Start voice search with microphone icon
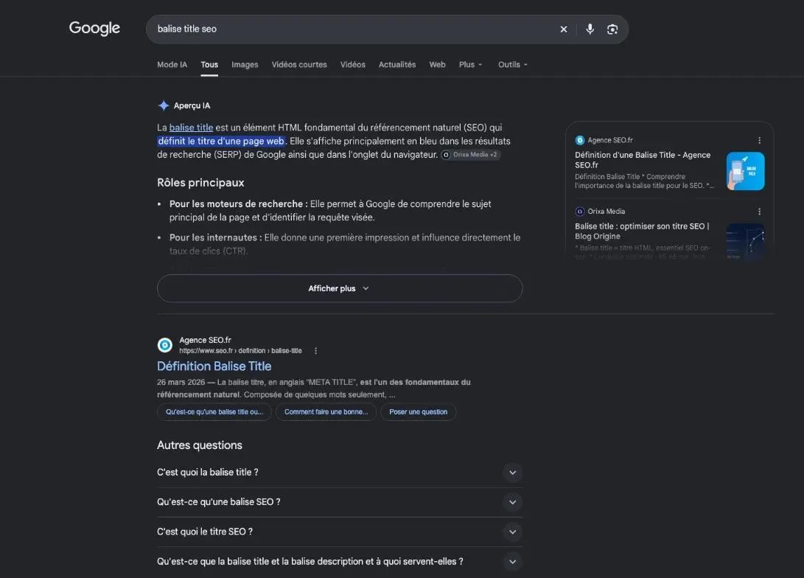804x578 pixels. click(590, 29)
